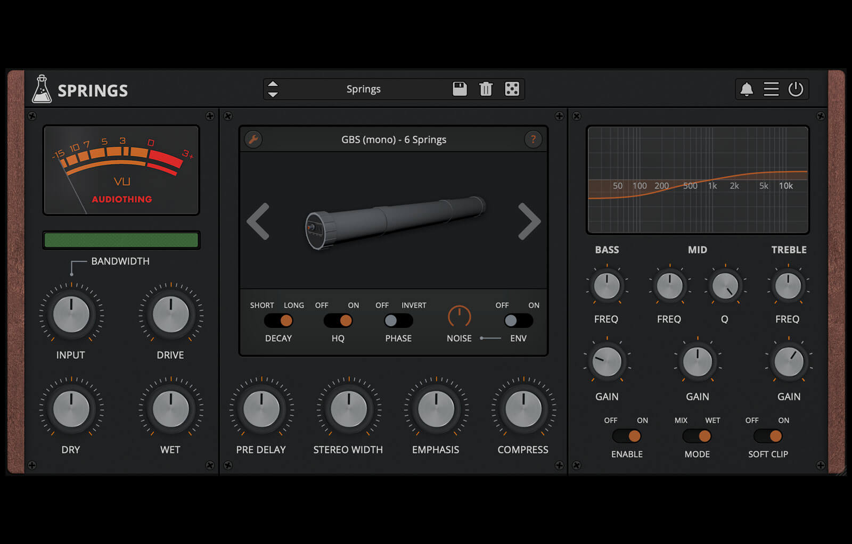
Task: Click the green bandwidth bar
Action: pyautogui.click(x=121, y=240)
